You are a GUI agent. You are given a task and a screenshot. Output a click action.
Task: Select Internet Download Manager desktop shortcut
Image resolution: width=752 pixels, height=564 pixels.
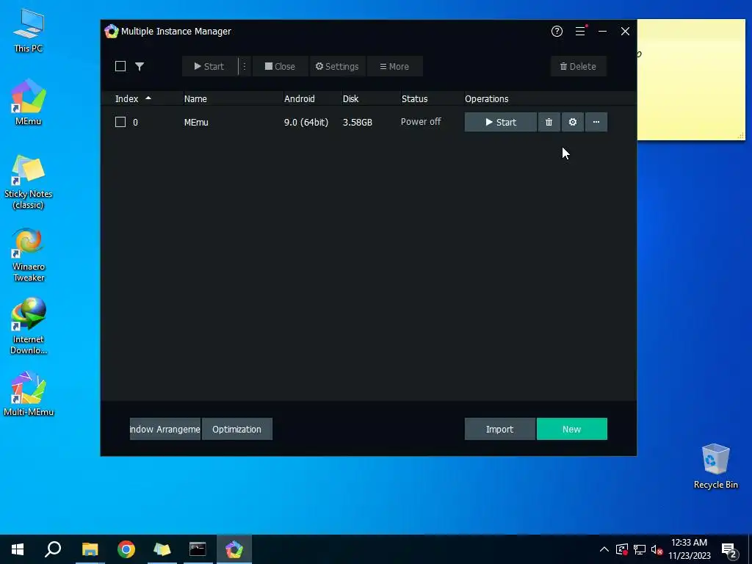(x=29, y=326)
